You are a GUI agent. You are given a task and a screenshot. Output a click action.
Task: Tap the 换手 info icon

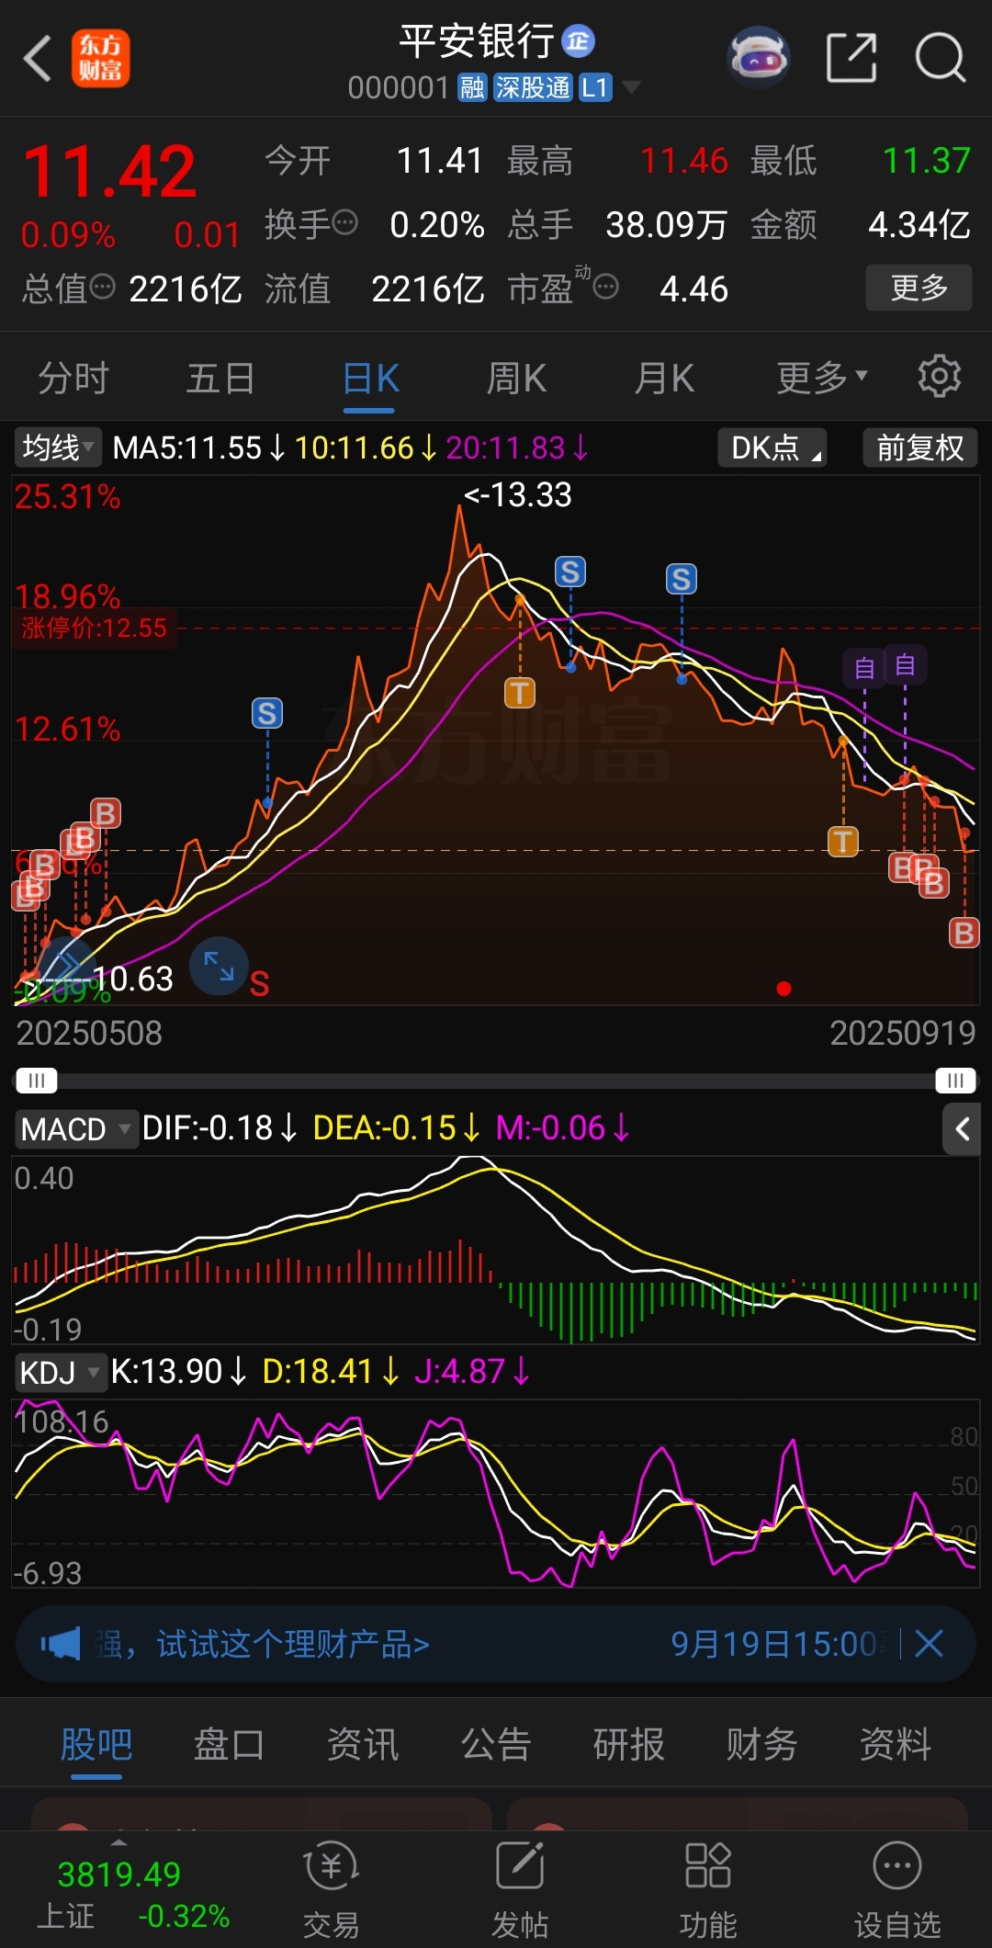tap(345, 222)
